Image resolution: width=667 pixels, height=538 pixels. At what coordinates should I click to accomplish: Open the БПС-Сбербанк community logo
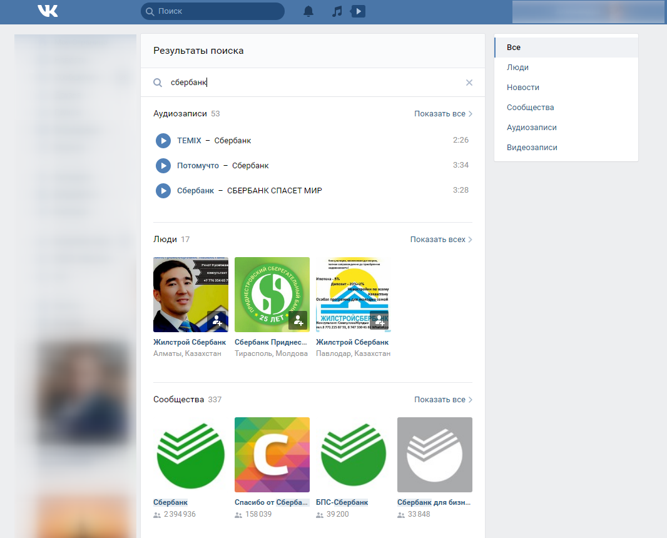(353, 455)
